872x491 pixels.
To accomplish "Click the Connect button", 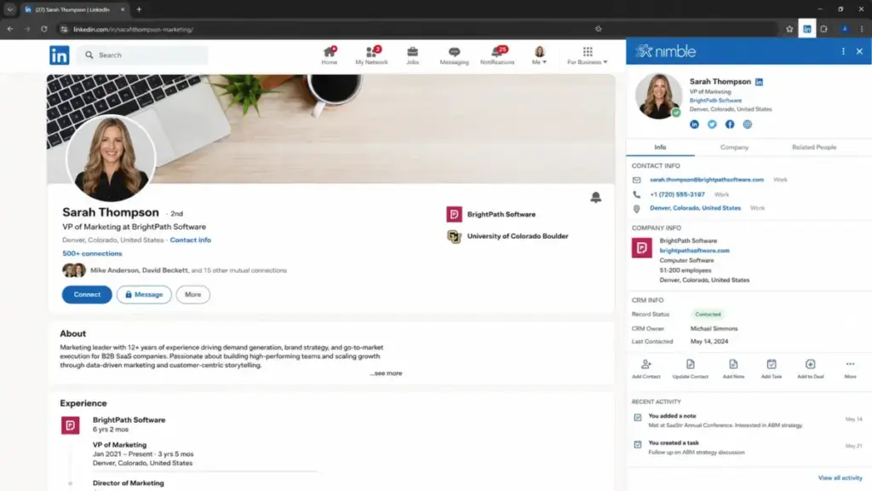I will coord(87,294).
